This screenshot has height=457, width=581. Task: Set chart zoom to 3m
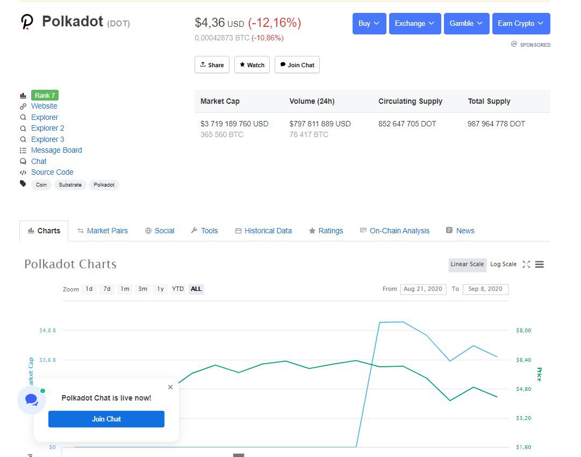pyautogui.click(x=142, y=289)
